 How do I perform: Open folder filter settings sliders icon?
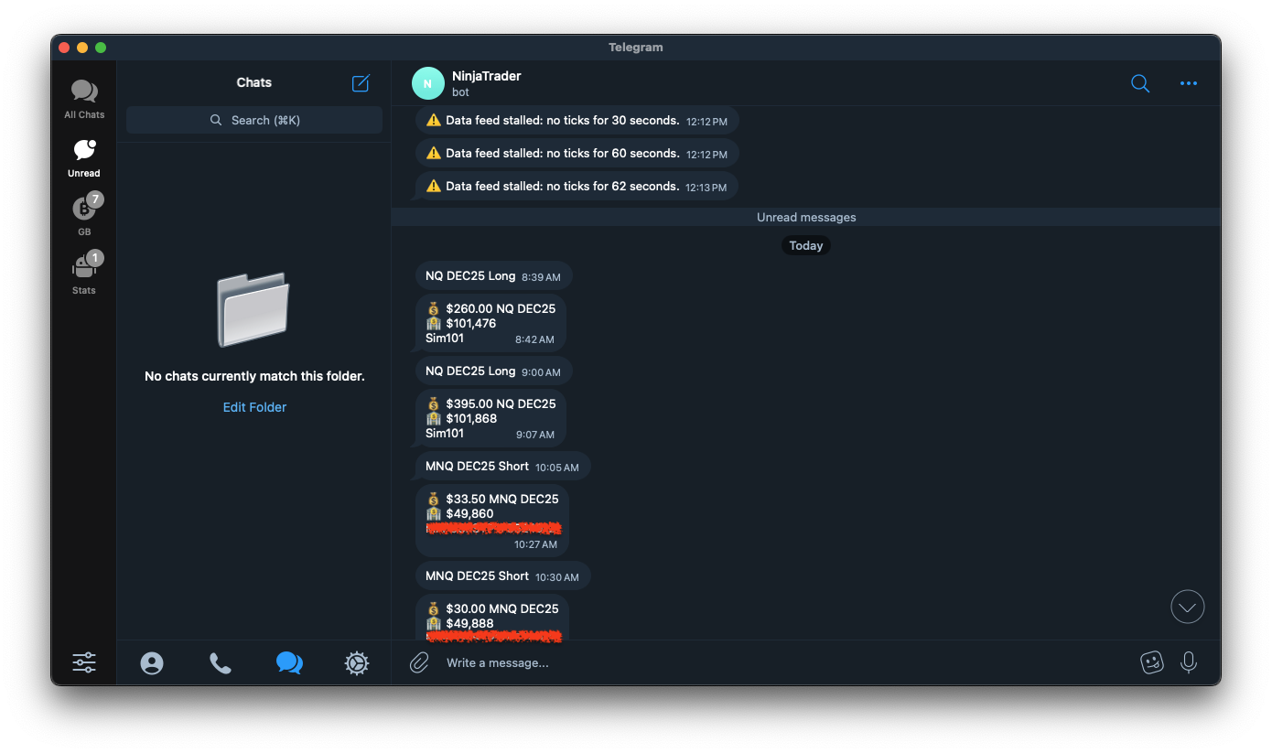tap(84, 662)
